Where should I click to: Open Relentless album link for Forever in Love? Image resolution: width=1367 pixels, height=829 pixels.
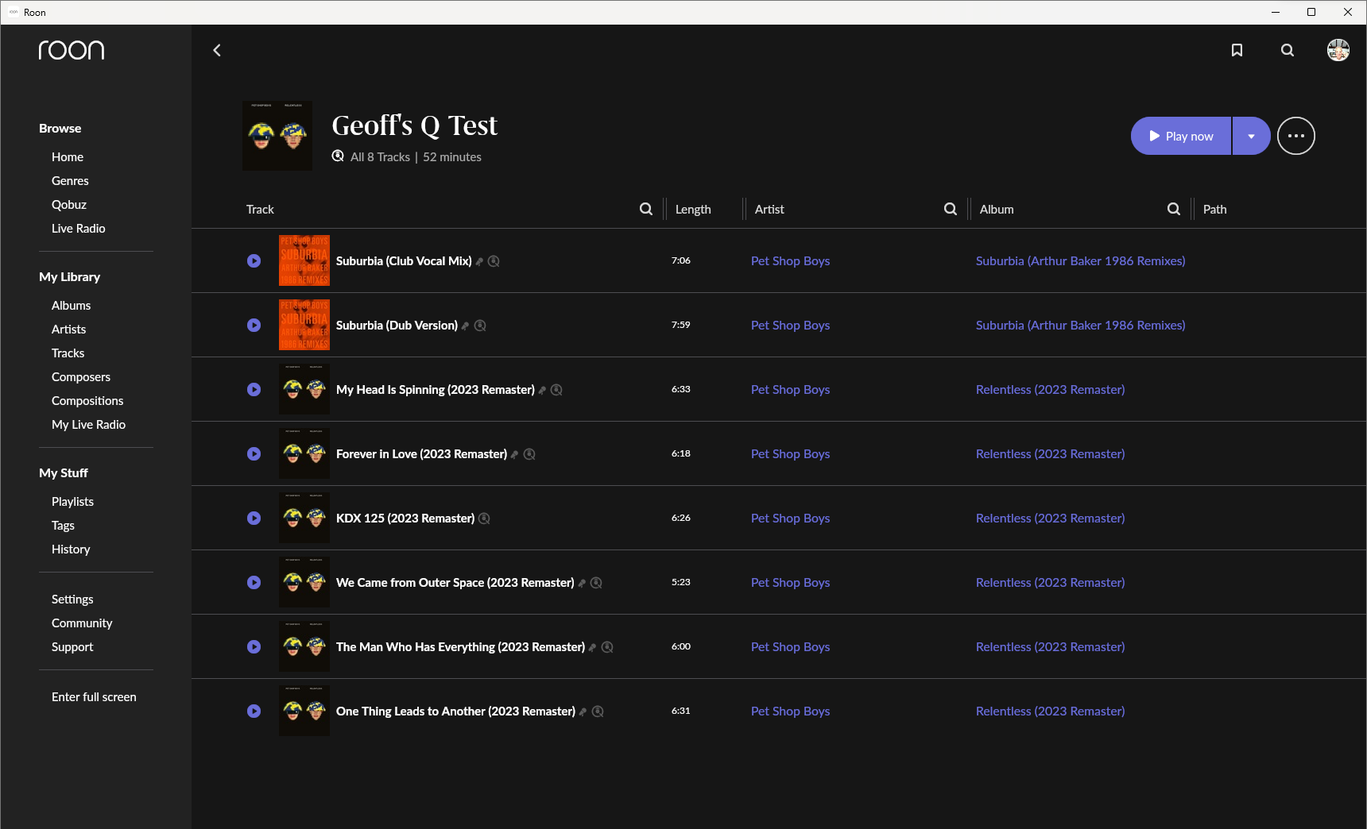point(1050,454)
